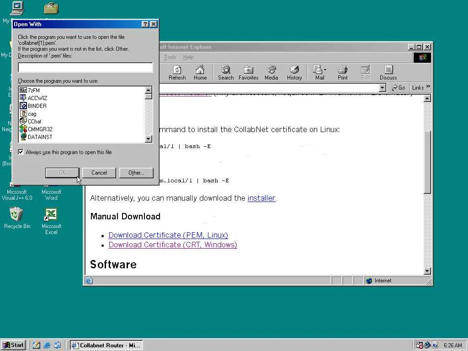The image size is (468, 351).
Task: Click the system tray clock
Action: click(x=453, y=346)
